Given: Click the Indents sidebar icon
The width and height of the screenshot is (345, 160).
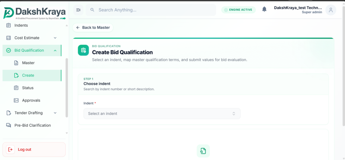Looking at the screenshot, I should click(8, 25).
